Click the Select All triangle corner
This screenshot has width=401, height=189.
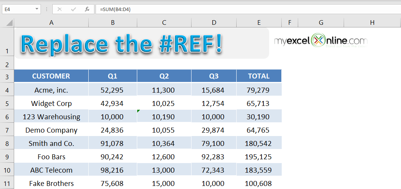point(10,23)
